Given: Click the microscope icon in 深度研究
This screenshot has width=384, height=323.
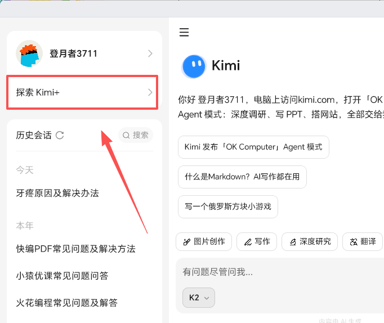Looking at the screenshot, I should (293, 242).
